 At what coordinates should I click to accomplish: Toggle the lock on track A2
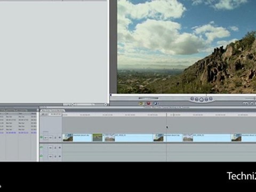pos(55,156)
